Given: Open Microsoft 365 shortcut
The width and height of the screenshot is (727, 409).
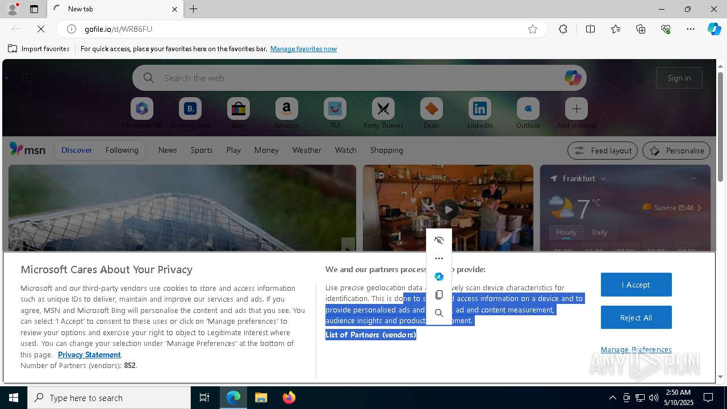Looking at the screenshot, I should point(142,113).
